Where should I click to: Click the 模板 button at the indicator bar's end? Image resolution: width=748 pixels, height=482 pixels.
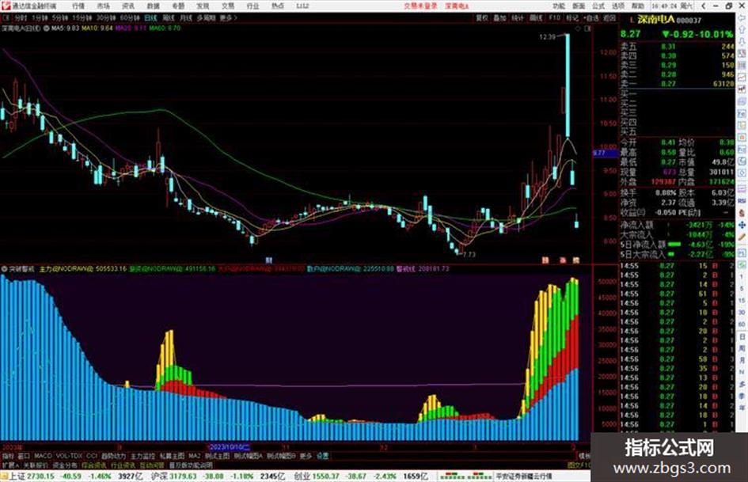click(x=584, y=456)
